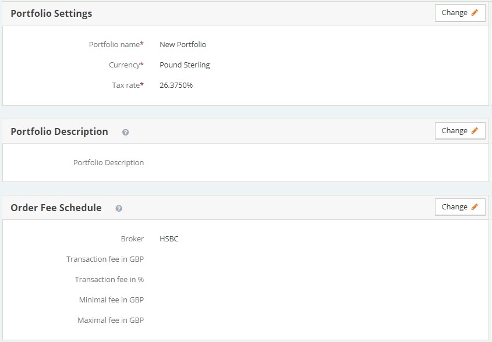Select the Portfolio Settings section heading
The image size is (492, 342).
pos(51,13)
